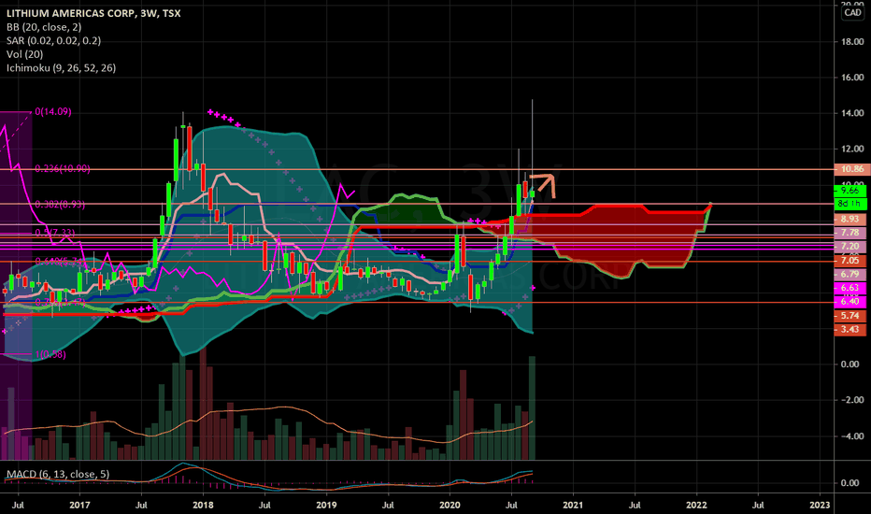Click the CAD currency label
This screenshot has width=871, height=514.
pos(852,12)
